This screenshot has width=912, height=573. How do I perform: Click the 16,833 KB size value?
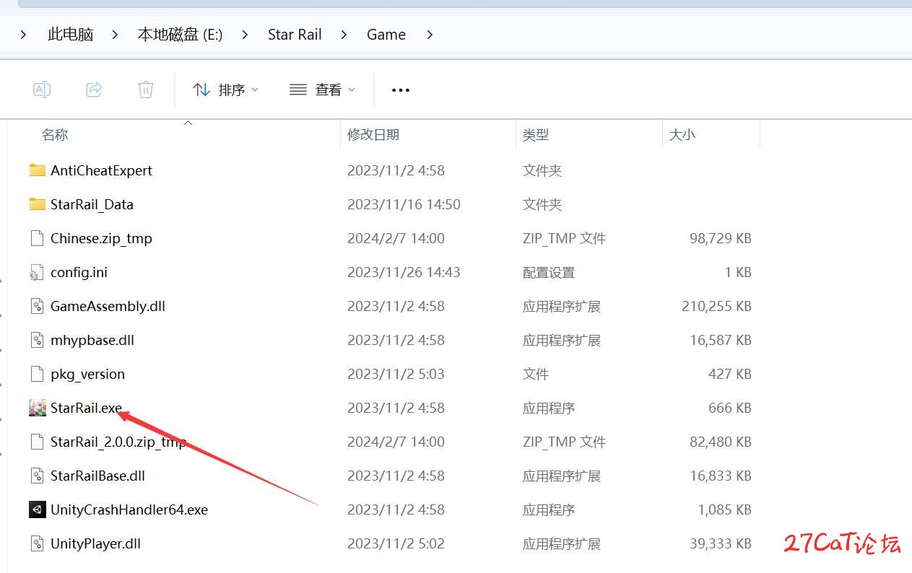tap(721, 476)
